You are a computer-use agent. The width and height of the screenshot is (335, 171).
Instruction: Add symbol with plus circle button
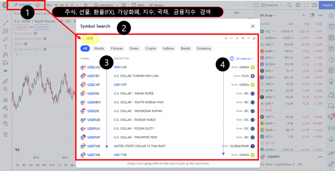click(38, 5)
